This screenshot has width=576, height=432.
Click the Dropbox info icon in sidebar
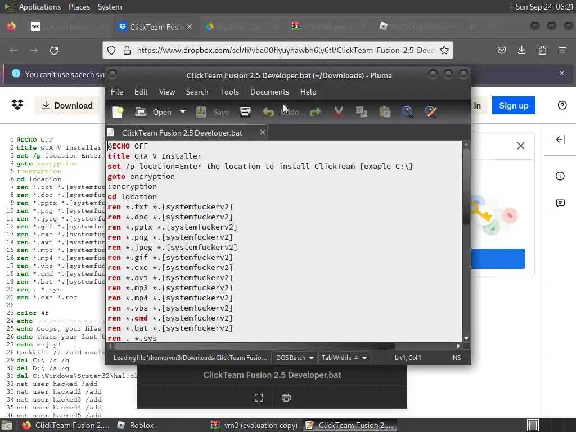pos(560,176)
